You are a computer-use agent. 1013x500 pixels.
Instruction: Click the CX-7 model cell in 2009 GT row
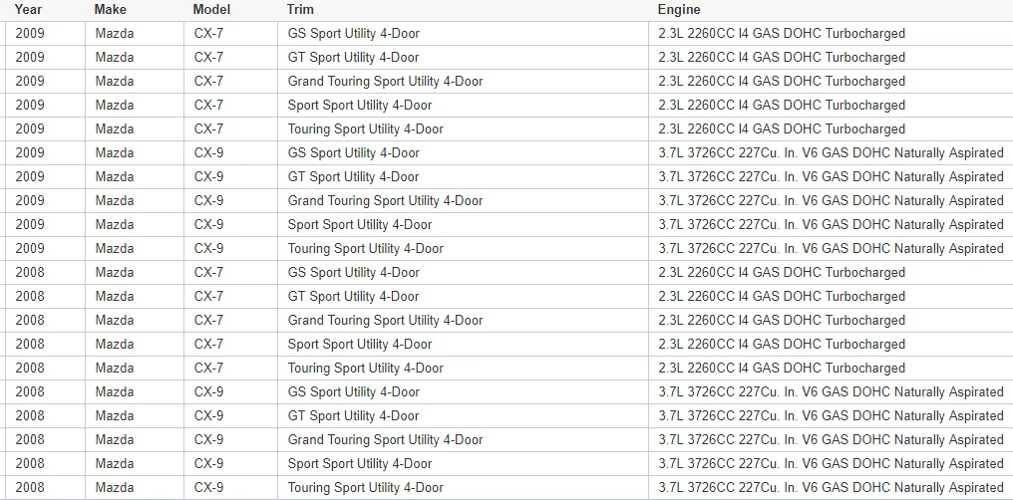[230, 58]
